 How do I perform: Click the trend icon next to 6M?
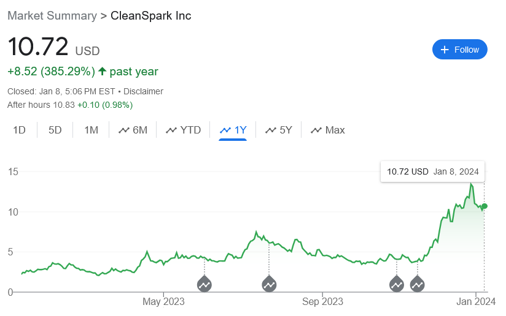click(x=124, y=130)
